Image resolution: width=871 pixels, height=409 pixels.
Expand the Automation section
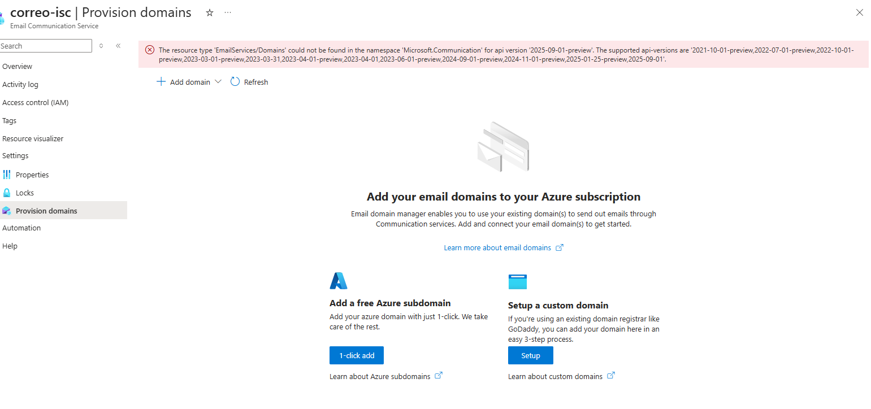21,228
